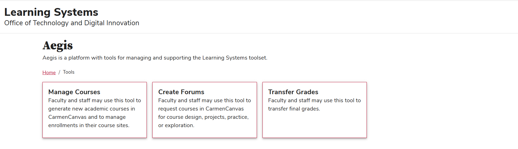Click first description line under Create Forums title

pos(204,101)
